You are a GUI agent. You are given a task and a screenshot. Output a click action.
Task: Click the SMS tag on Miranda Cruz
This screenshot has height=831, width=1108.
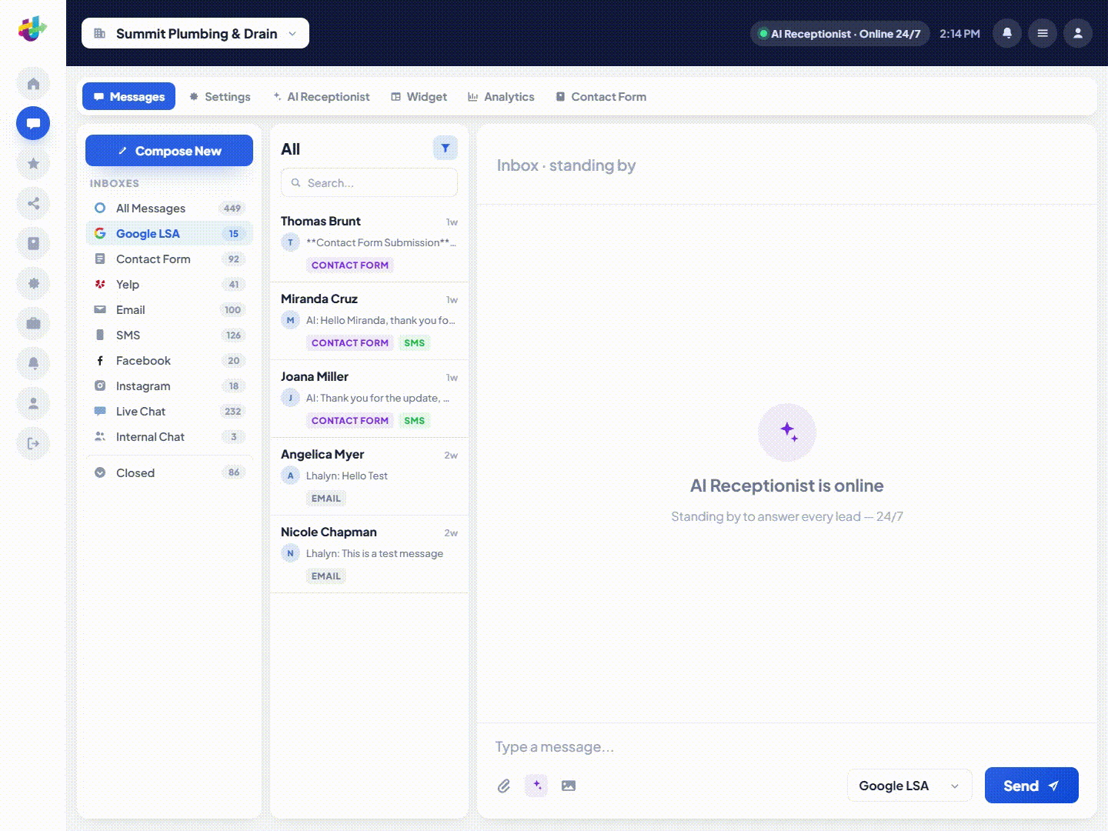pyautogui.click(x=414, y=342)
